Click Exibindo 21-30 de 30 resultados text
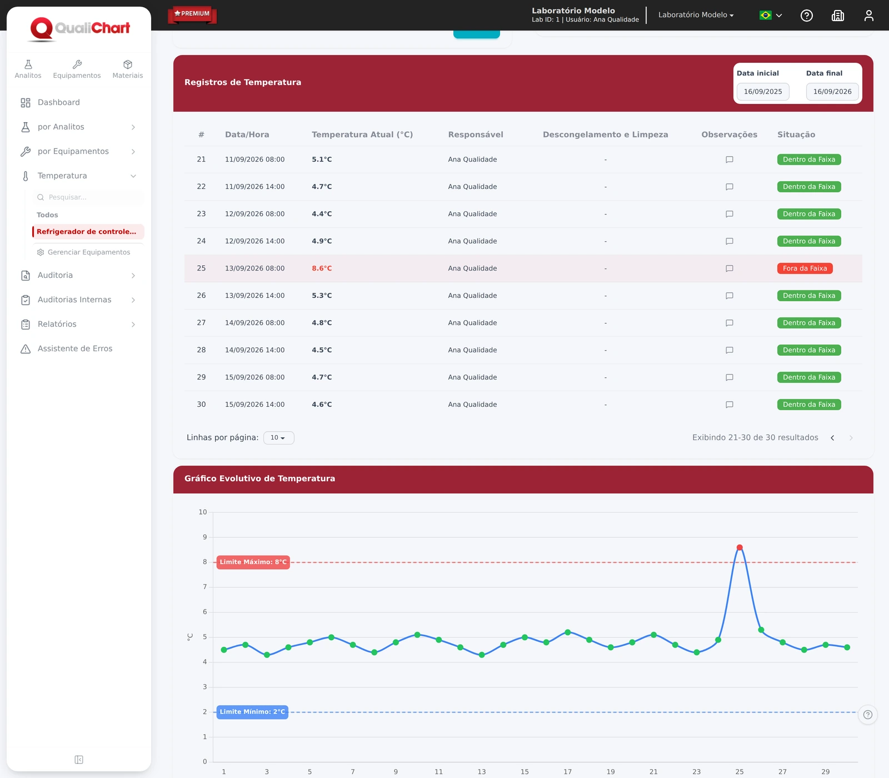The width and height of the screenshot is (889, 778). pos(755,438)
